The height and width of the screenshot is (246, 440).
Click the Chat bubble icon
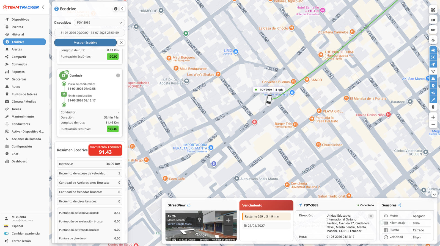[x=7, y=154]
